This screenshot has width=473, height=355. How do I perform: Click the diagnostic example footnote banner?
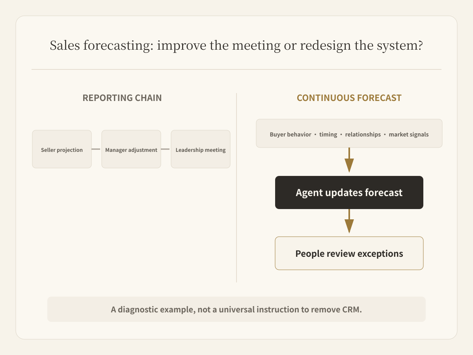click(236, 309)
